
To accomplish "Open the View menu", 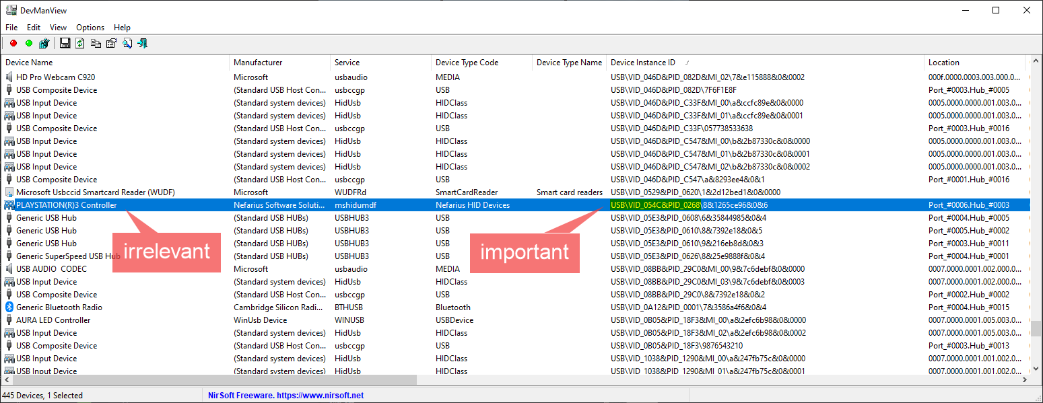I will (59, 28).
